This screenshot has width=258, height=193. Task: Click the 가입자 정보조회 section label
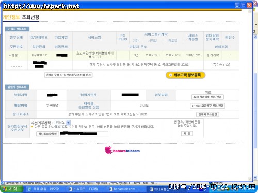(17, 29)
